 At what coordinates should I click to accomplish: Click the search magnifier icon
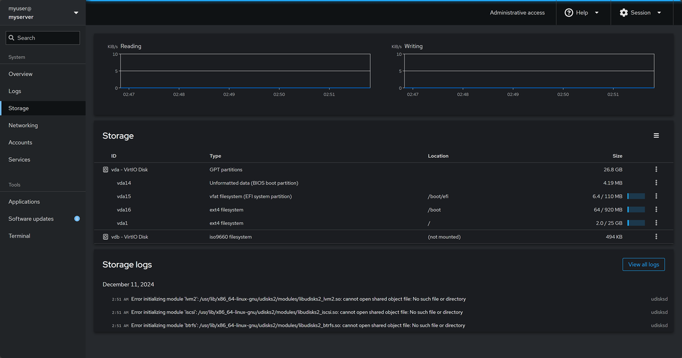coord(12,38)
